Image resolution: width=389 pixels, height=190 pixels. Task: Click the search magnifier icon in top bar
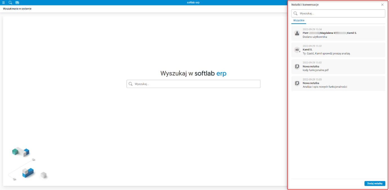[10, 3]
